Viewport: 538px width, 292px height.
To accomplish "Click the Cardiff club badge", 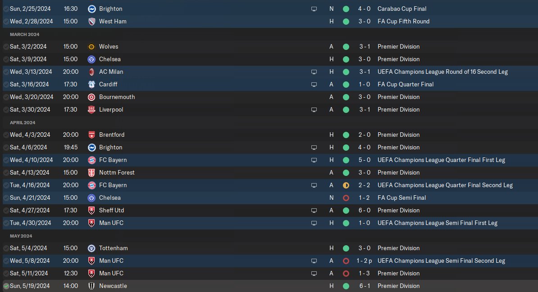I will click(x=91, y=84).
